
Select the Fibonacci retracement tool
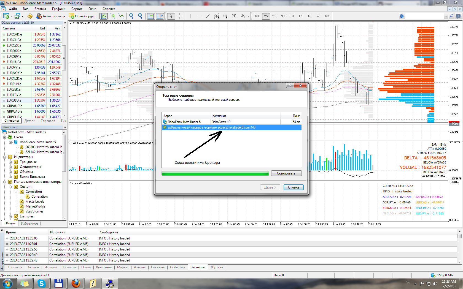tap(225, 16)
